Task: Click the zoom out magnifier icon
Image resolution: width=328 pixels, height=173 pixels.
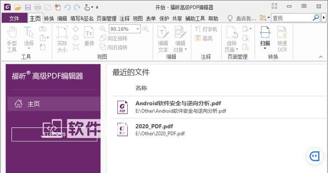Action: point(103,29)
